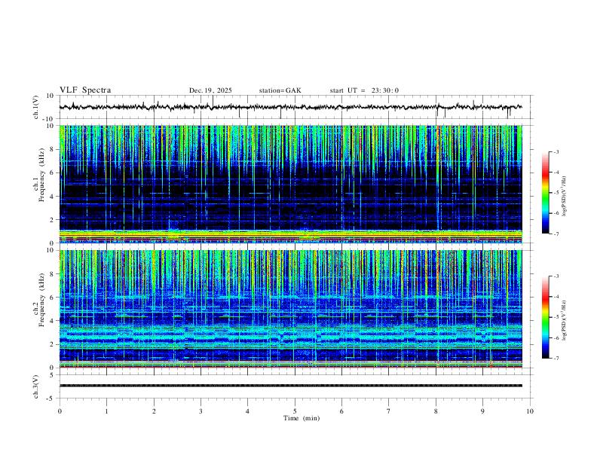
Task: Click the ch.1 voltage waveform trace
Action: tap(291, 107)
